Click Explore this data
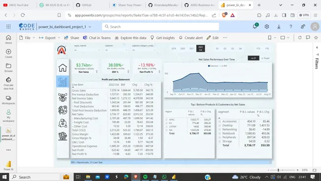 pyautogui.click(x=130, y=38)
